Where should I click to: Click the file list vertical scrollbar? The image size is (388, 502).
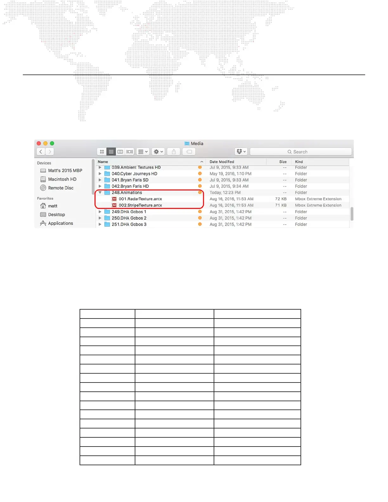click(x=352, y=214)
